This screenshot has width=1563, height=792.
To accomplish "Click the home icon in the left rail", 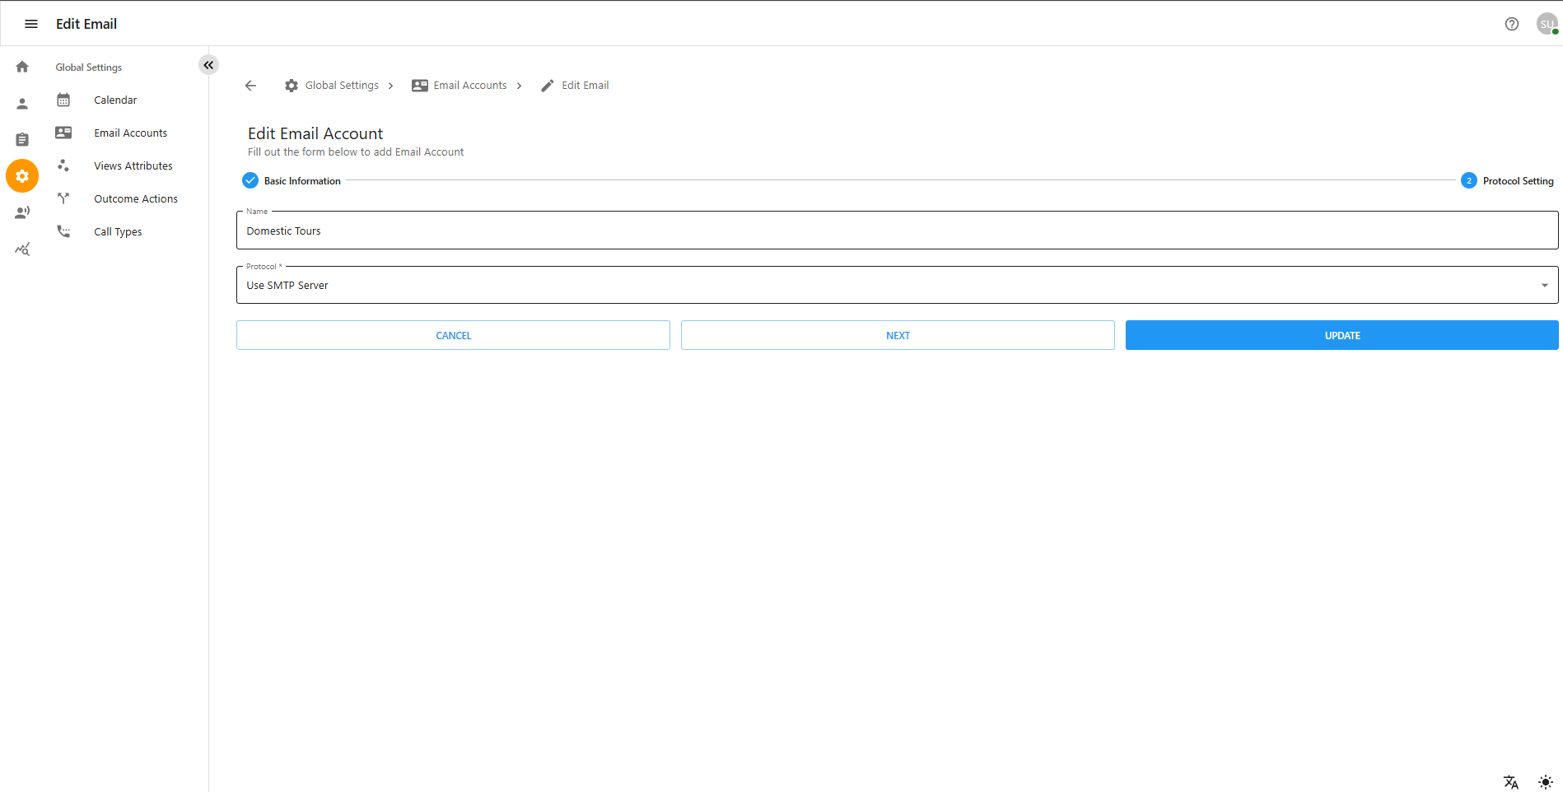I will point(21,66).
